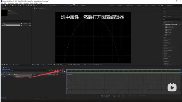The width and height of the screenshot is (182, 102).
Task: Select the Hand tool in toolbar
Action: [x=5, y=5]
